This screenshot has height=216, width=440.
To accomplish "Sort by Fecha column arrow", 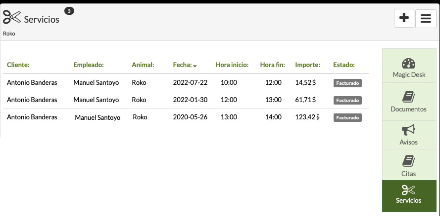I will tap(195, 66).
